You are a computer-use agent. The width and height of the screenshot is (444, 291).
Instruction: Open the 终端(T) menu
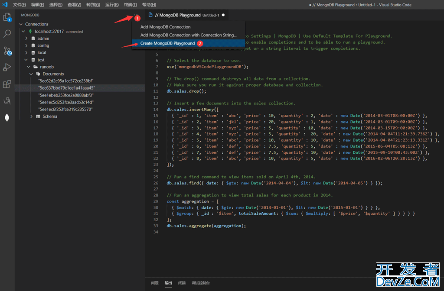click(130, 5)
